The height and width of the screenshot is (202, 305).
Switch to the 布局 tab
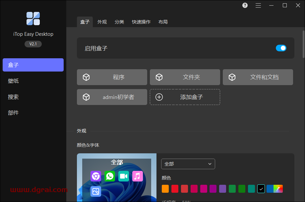coord(163,22)
